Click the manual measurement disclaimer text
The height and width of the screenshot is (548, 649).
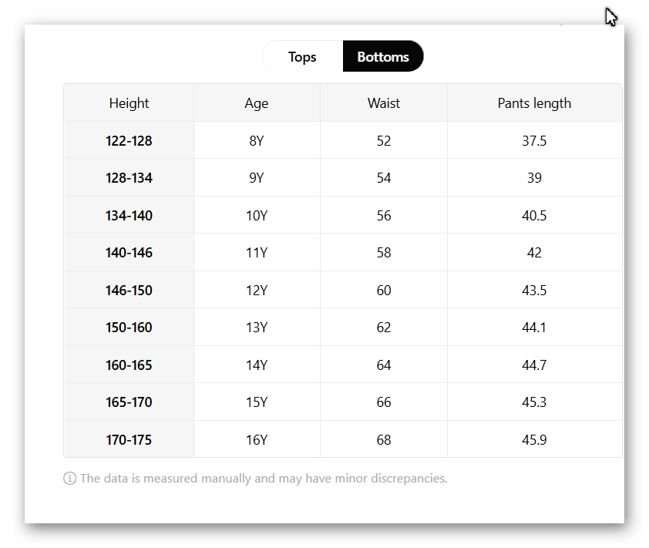click(x=264, y=479)
